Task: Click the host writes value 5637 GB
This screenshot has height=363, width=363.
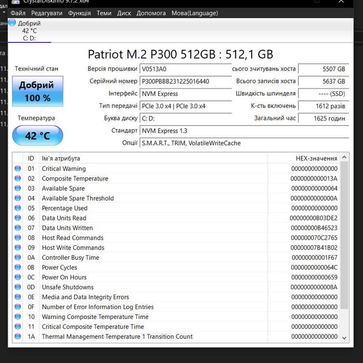Action: tap(324, 81)
